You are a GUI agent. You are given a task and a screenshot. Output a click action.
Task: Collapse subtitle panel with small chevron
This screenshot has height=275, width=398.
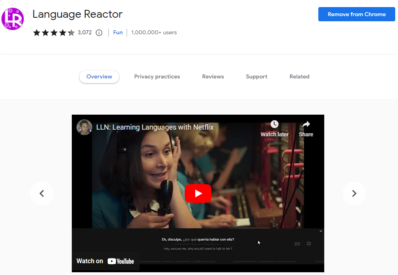(x=321, y=231)
